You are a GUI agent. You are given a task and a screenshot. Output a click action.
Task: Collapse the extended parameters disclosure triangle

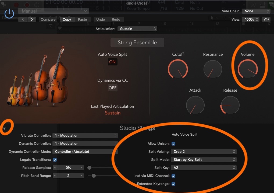pos(5,128)
